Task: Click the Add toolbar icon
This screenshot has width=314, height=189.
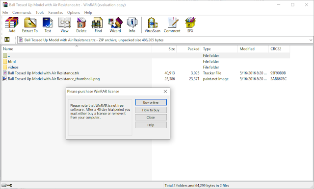Action: coord(12,25)
